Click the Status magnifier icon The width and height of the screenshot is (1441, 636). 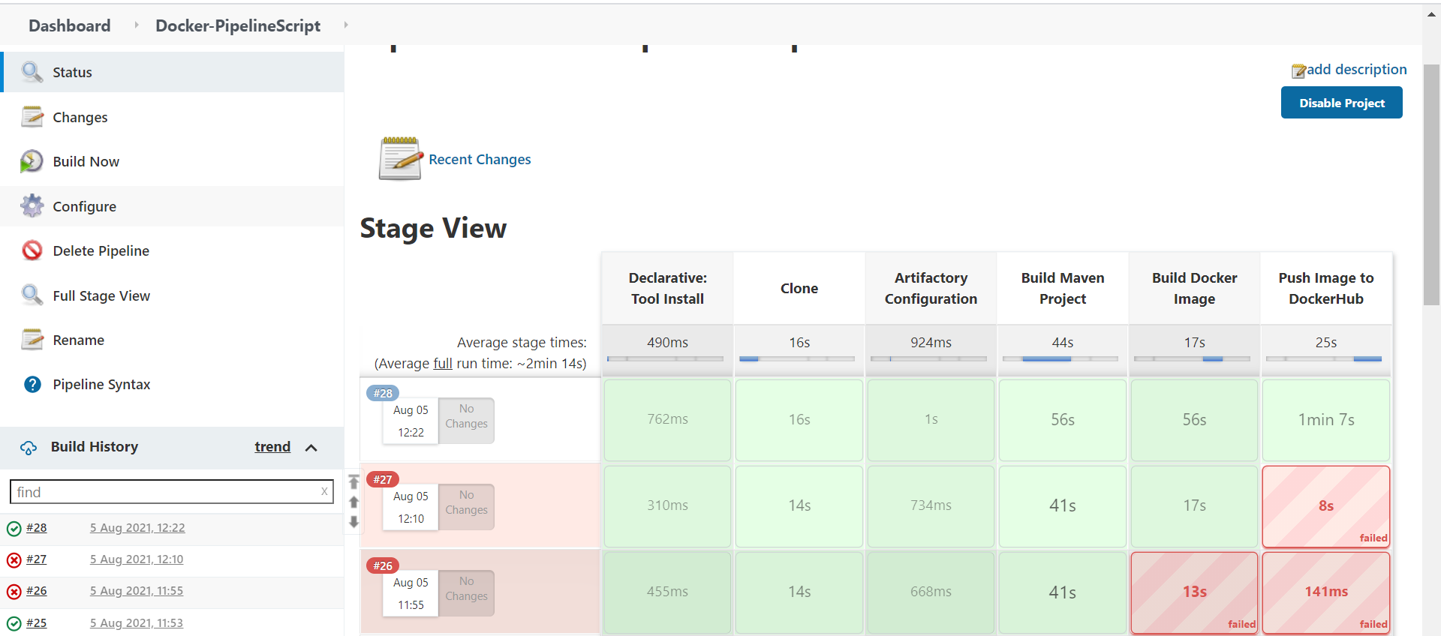click(x=32, y=72)
